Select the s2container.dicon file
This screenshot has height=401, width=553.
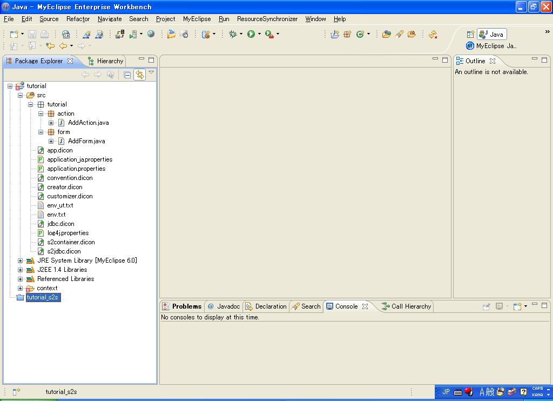[x=71, y=242]
